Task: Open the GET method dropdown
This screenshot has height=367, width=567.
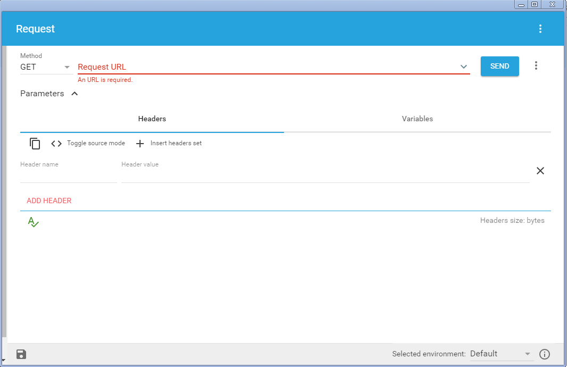Action: (x=67, y=66)
